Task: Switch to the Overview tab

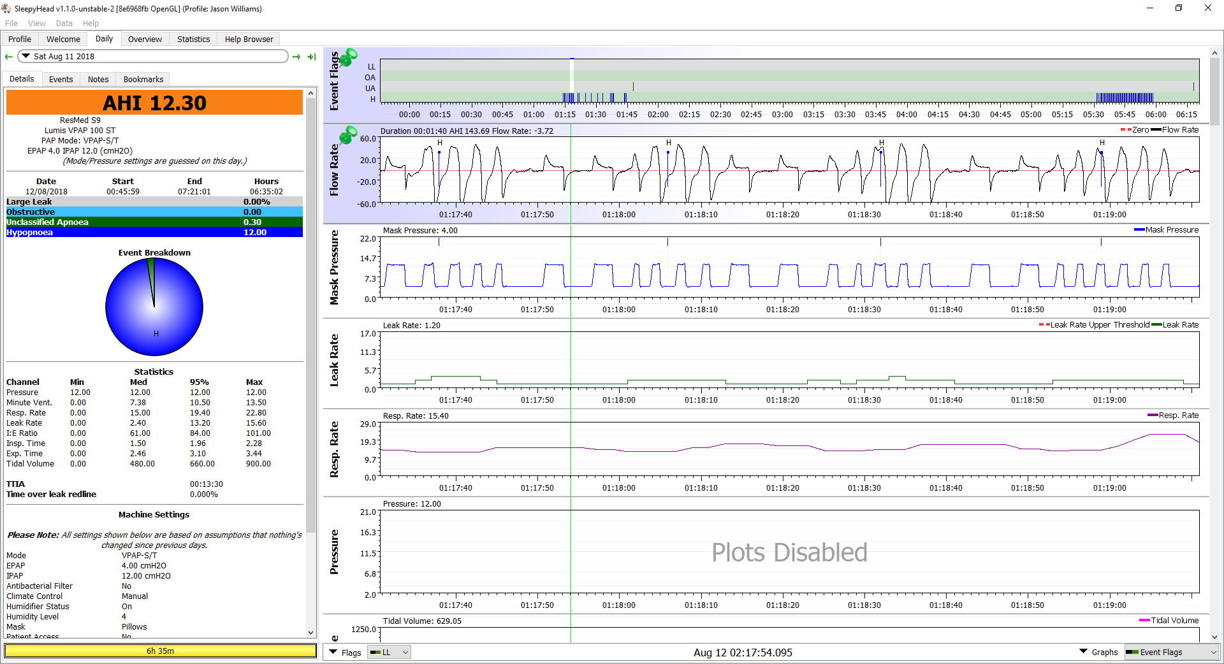Action: pos(145,39)
